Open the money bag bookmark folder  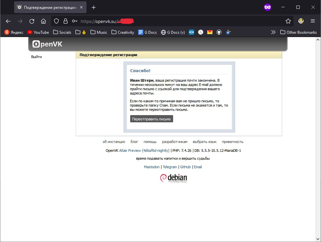(80, 32)
